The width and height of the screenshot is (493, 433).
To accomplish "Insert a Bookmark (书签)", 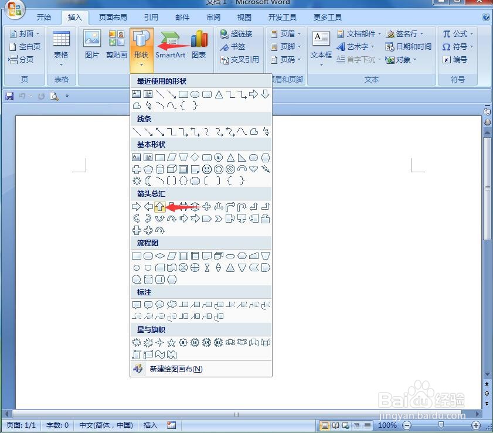I will click(x=233, y=46).
